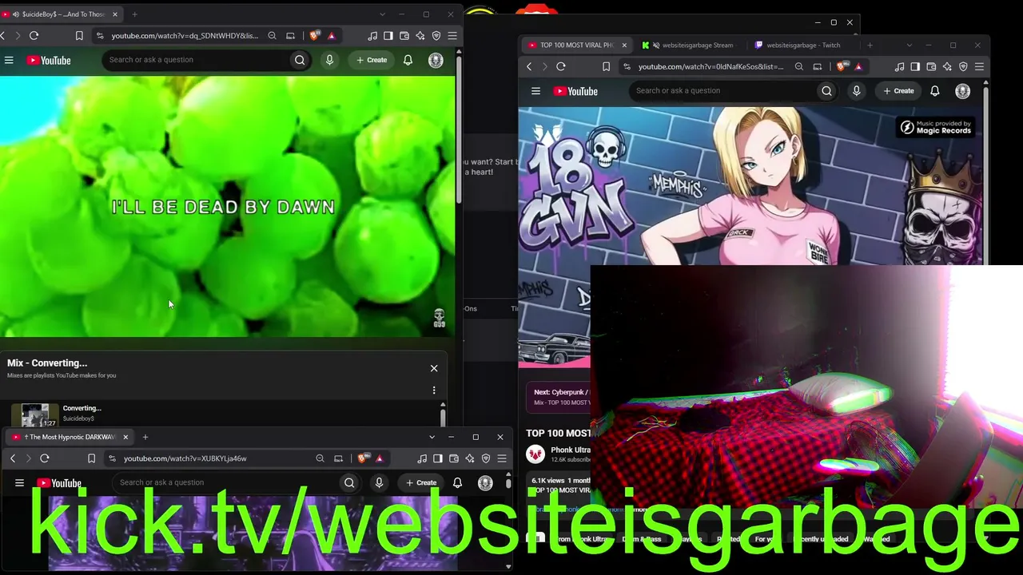
Task: Open the tab search chevron in $uicideBoy$ window
Action: [x=382, y=14]
